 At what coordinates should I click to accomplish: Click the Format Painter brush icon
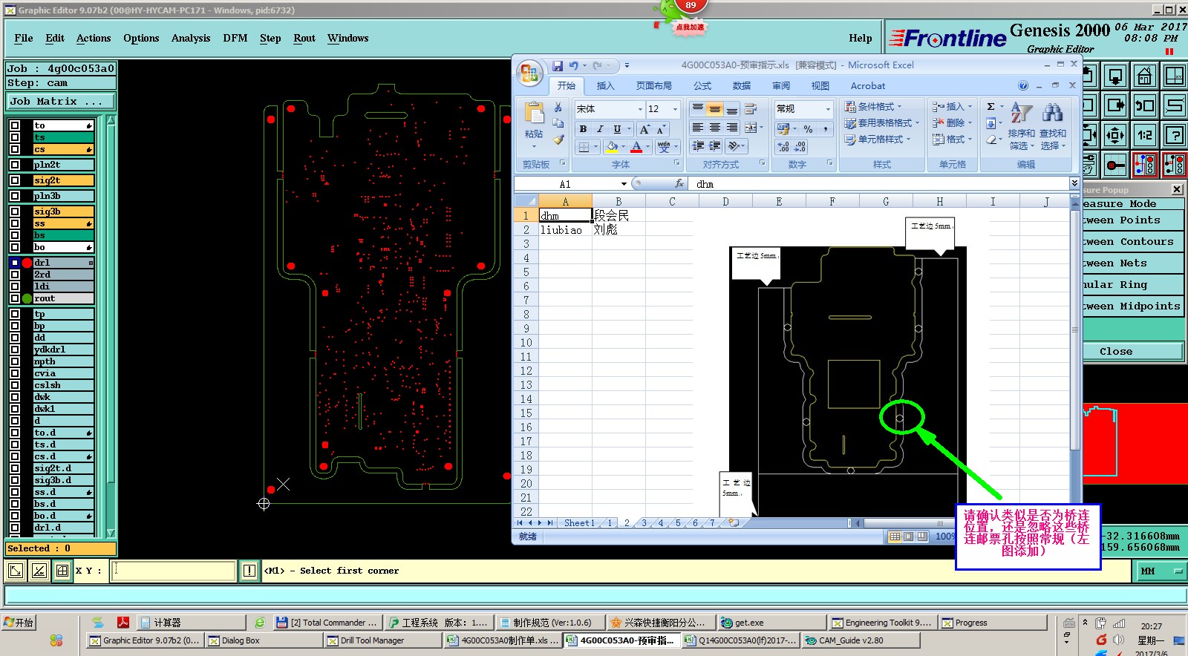tap(558, 139)
